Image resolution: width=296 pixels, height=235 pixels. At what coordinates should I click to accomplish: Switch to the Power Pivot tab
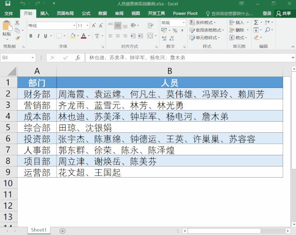[x=185, y=13]
